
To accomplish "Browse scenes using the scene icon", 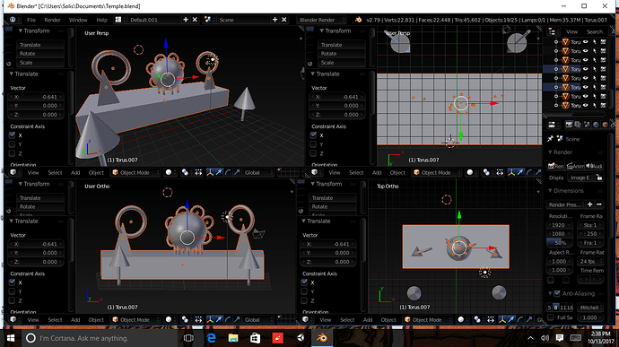I will click(208, 20).
